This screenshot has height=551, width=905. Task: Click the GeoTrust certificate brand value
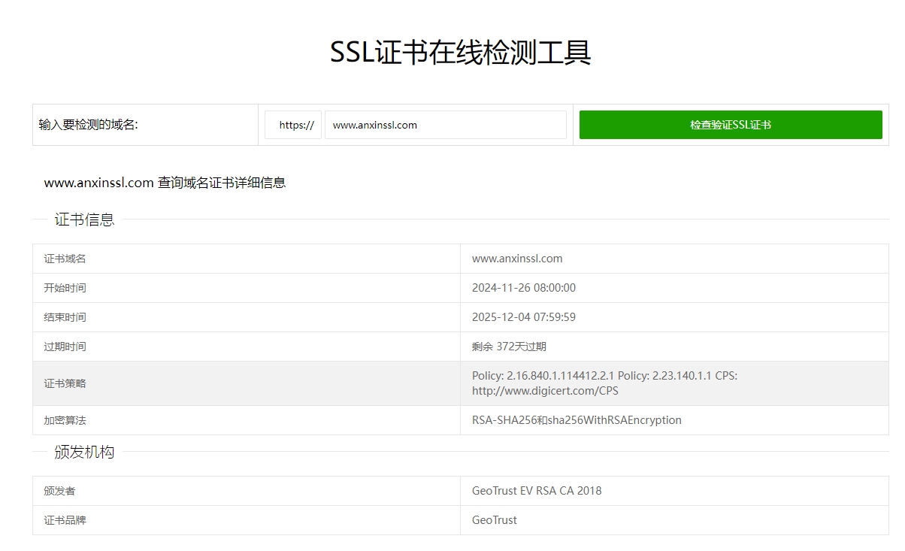pos(495,520)
